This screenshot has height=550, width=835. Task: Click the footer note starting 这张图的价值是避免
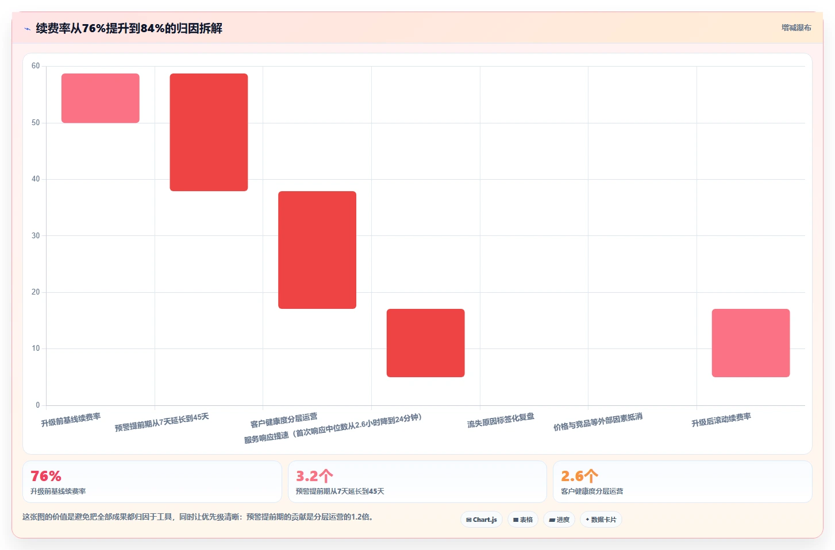199,517
